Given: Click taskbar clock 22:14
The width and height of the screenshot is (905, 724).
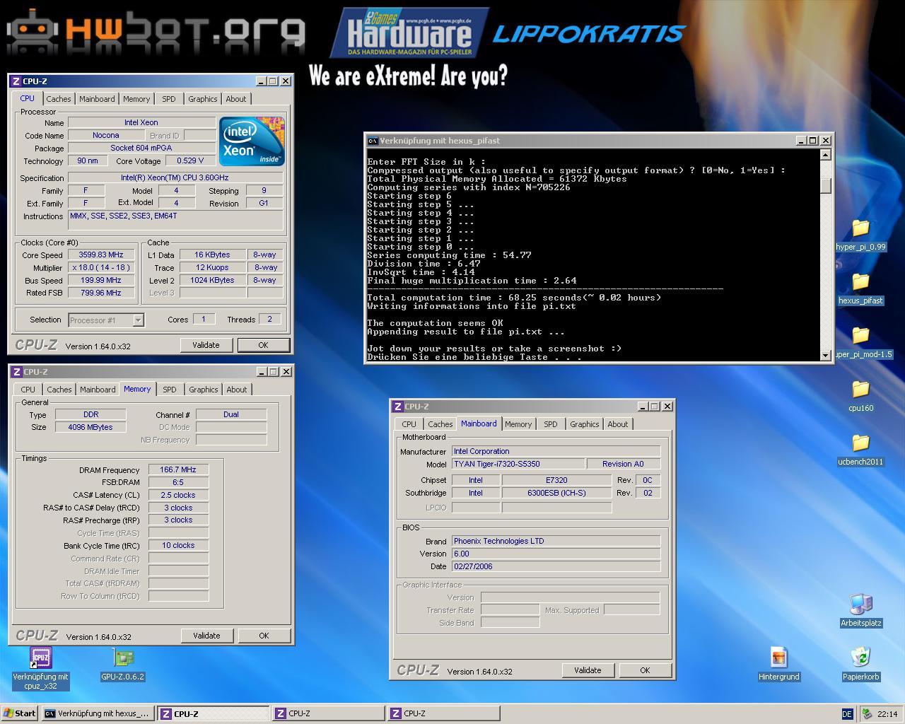Looking at the screenshot, I should point(887,714).
